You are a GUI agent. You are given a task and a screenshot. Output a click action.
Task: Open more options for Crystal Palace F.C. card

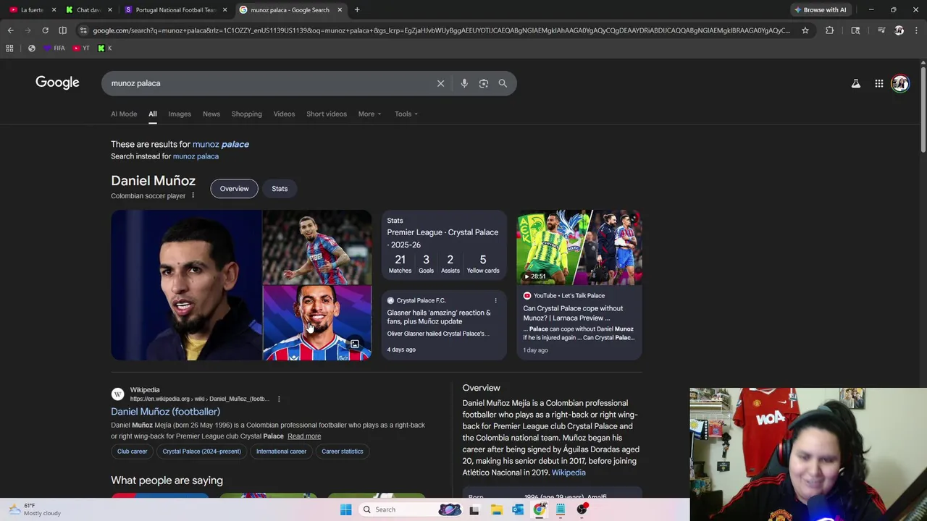495,300
